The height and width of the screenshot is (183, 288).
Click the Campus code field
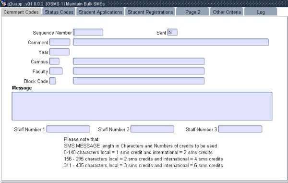[x=54, y=61]
